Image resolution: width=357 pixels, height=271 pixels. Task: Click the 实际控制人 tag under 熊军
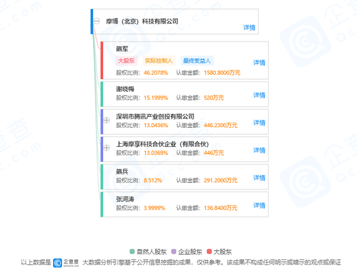(x=159, y=61)
